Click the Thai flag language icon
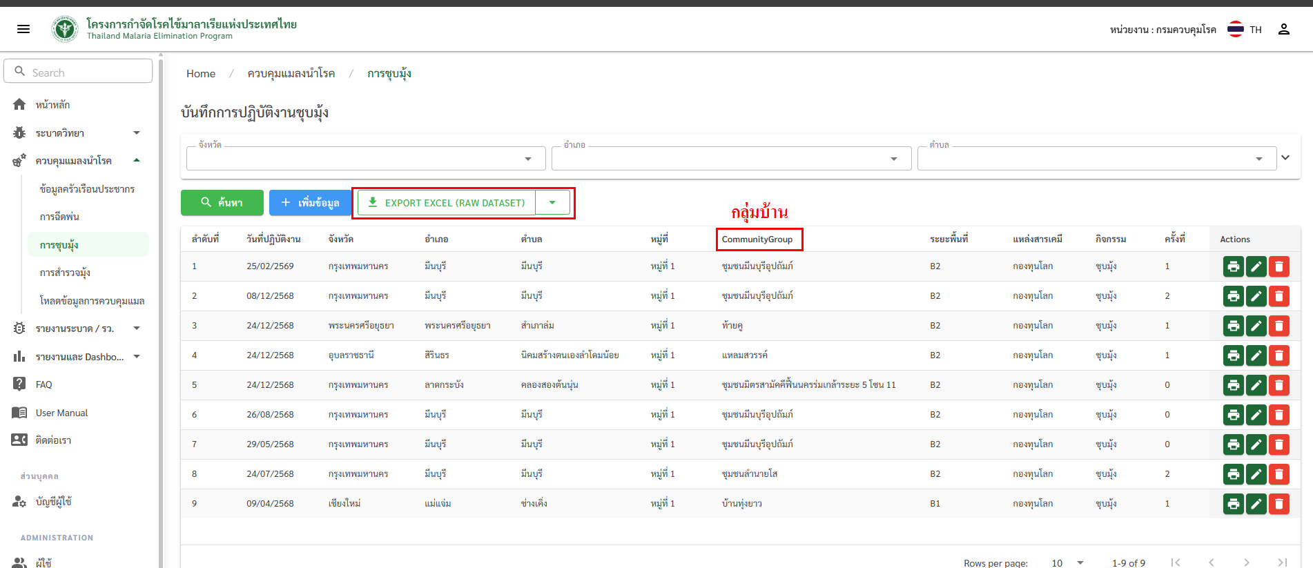Viewport: 1313px width, 568px height. (1235, 29)
